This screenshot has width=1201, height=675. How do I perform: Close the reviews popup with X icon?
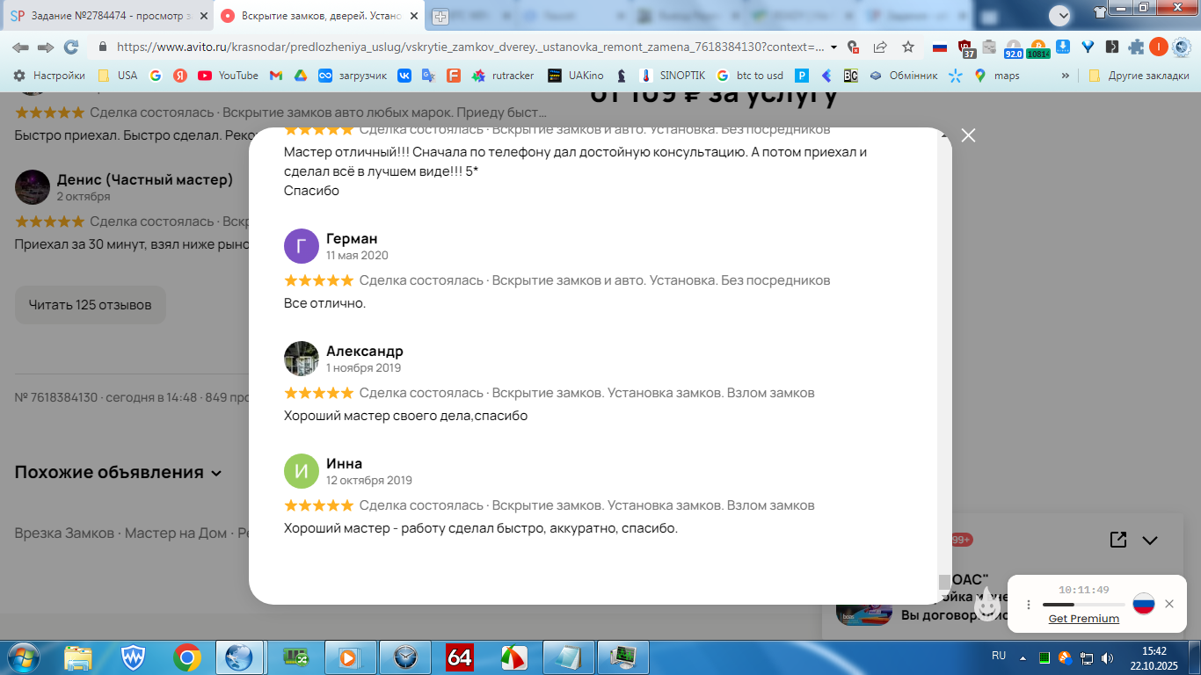pos(968,135)
